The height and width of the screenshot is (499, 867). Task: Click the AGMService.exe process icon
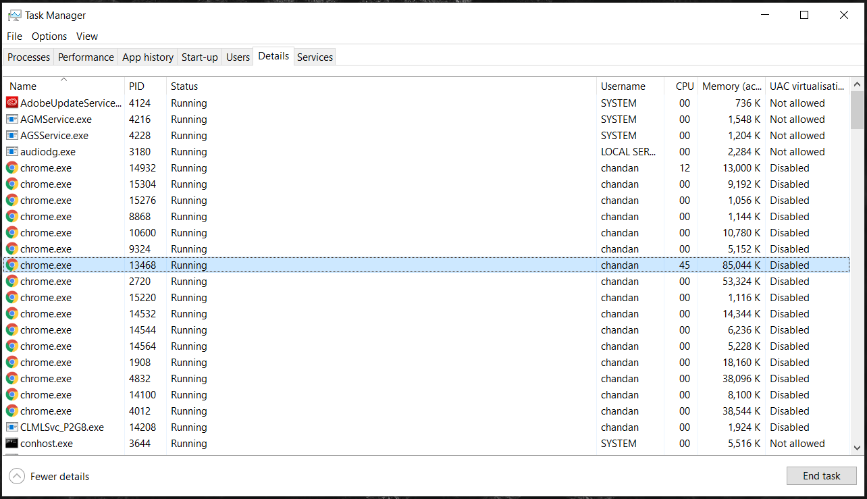[12, 119]
